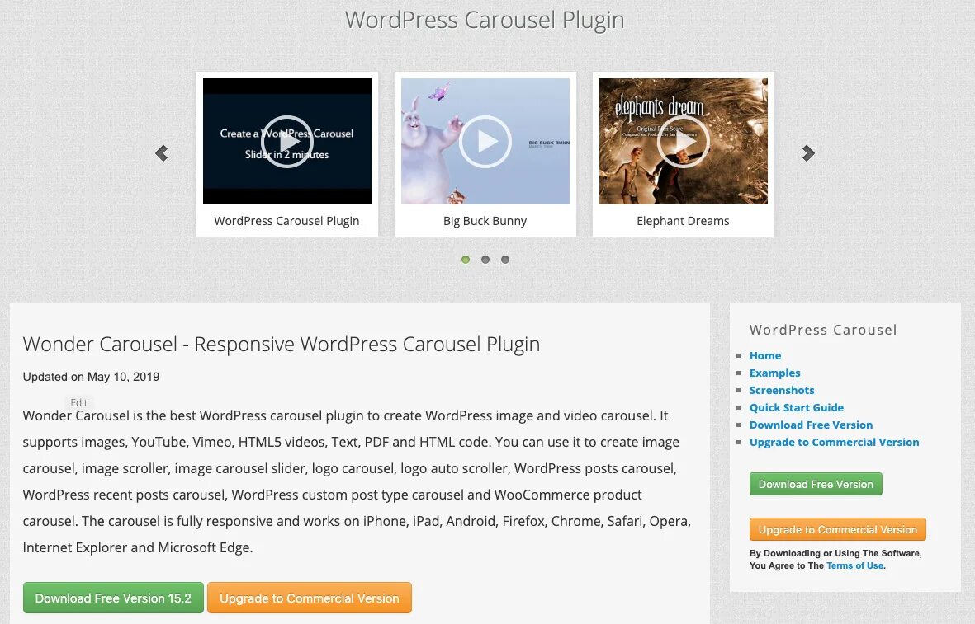Select the second carousel pagination dot

[x=485, y=259]
